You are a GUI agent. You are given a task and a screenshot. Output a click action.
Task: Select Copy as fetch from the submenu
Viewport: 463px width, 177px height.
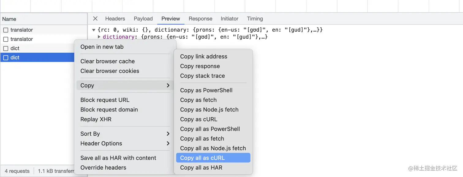(198, 100)
